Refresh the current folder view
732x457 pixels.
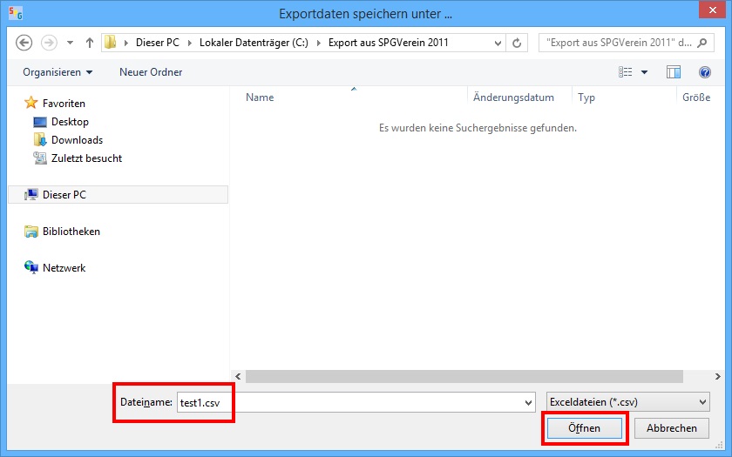(x=518, y=43)
